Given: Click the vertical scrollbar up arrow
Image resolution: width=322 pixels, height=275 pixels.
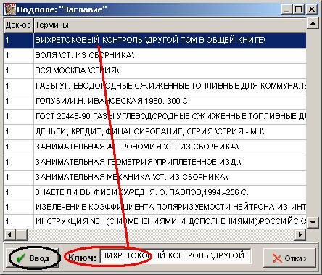Looking at the screenshot, I should (313, 23).
